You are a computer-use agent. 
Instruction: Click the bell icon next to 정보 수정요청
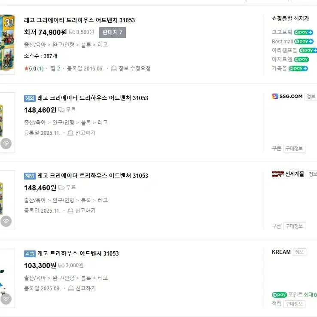tap(114, 69)
